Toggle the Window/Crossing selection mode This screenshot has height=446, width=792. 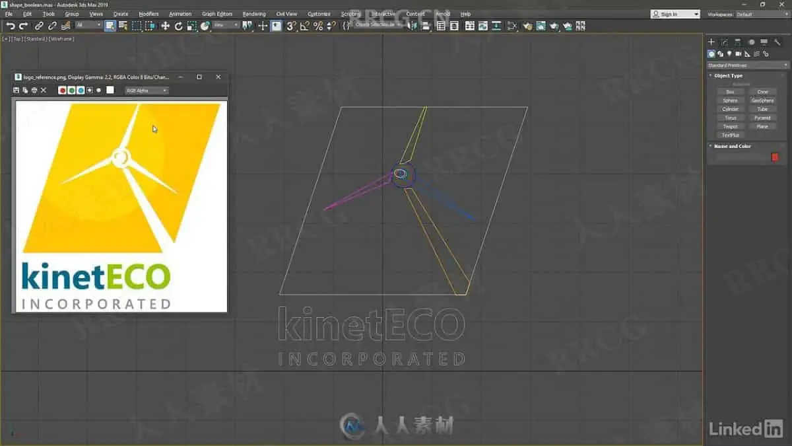coord(149,26)
